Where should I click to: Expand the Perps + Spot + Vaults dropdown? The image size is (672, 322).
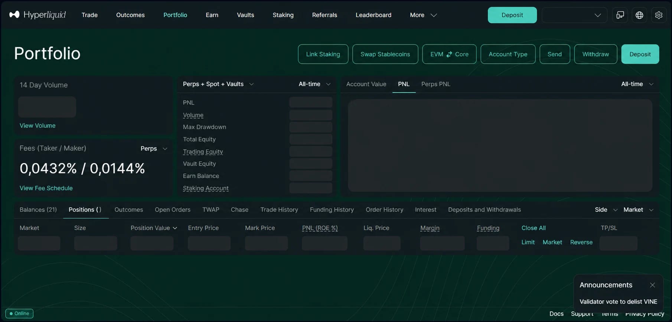(x=218, y=84)
